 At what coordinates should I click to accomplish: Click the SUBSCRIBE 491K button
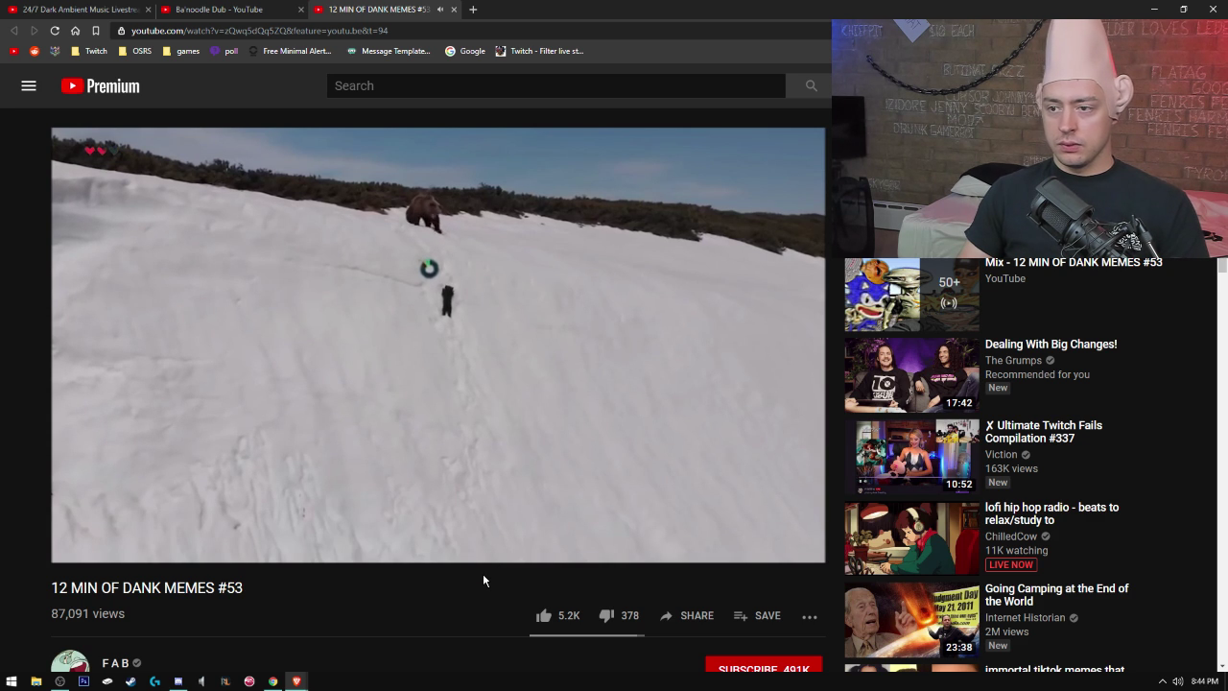pyautogui.click(x=764, y=665)
